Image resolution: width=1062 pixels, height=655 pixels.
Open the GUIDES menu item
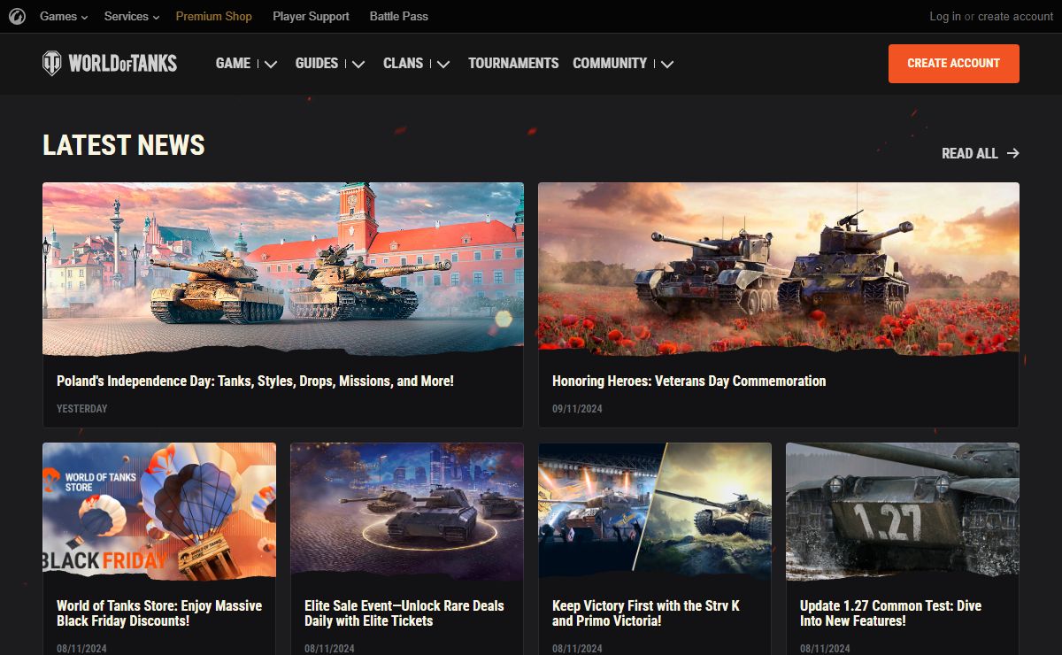click(x=317, y=63)
